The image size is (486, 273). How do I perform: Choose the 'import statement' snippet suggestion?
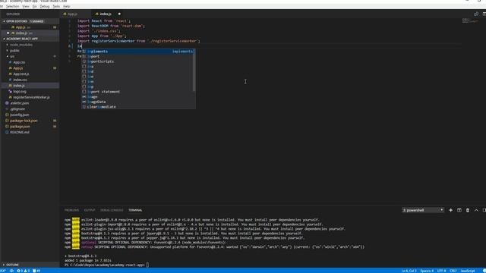(x=137, y=92)
